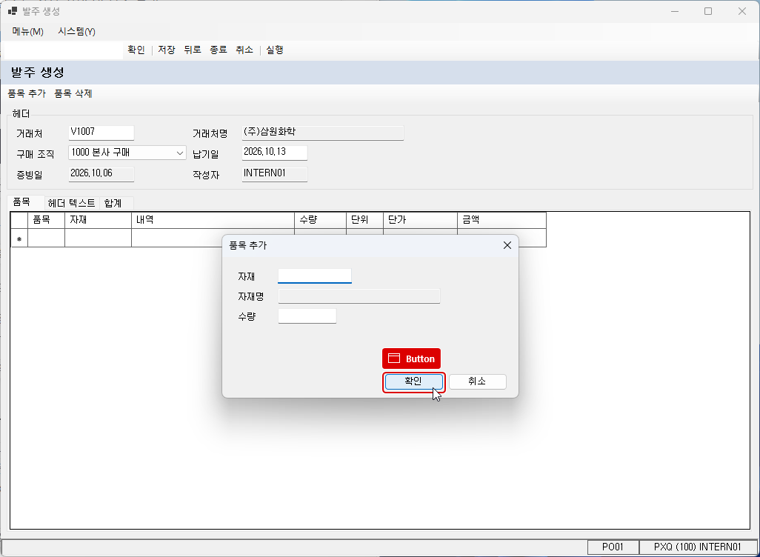Minimize the 발주 생성 window
760x557 pixels.
(x=675, y=11)
